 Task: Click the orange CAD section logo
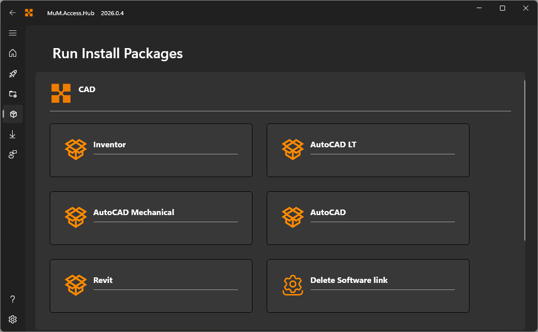pyautogui.click(x=61, y=93)
